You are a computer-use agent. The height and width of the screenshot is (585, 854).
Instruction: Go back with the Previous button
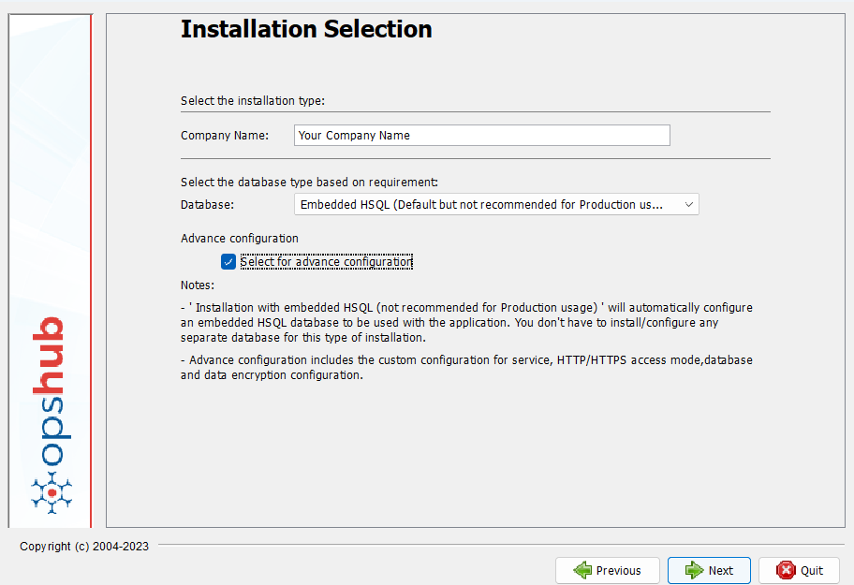607,570
